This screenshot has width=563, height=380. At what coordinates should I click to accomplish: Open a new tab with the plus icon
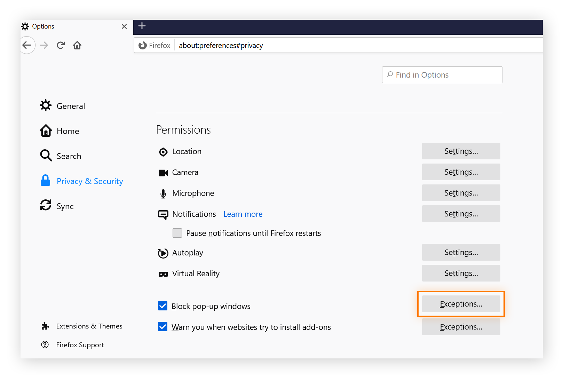[x=142, y=26]
